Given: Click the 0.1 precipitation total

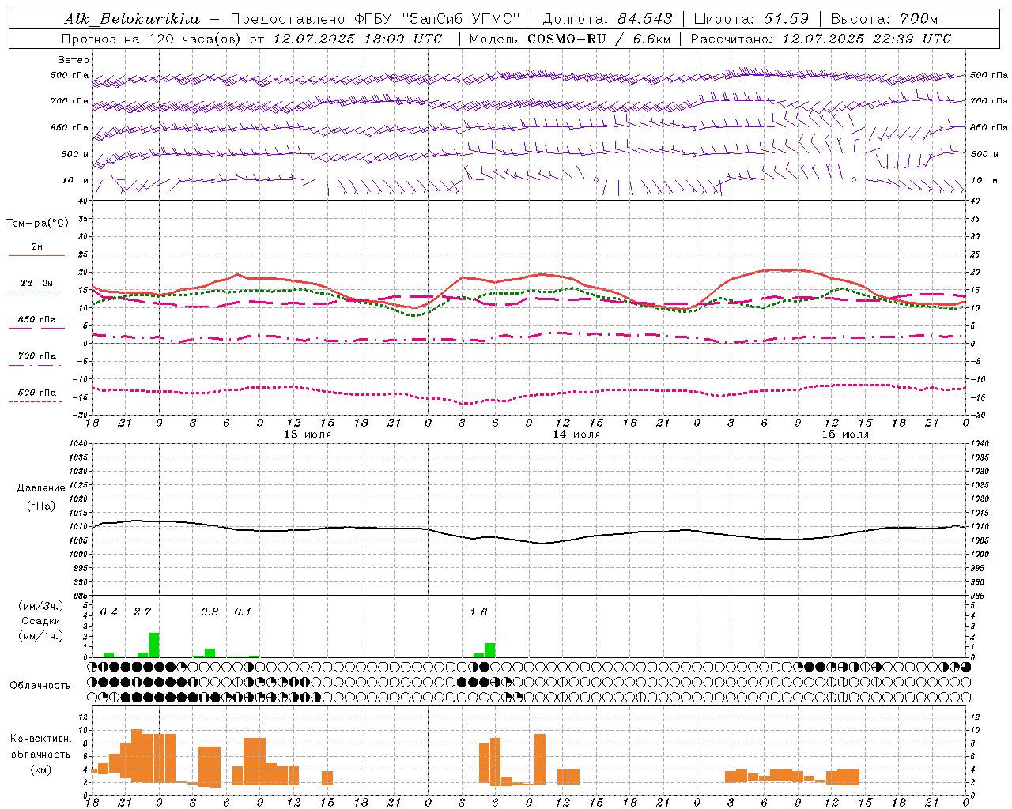Looking at the screenshot, I should click(243, 612).
